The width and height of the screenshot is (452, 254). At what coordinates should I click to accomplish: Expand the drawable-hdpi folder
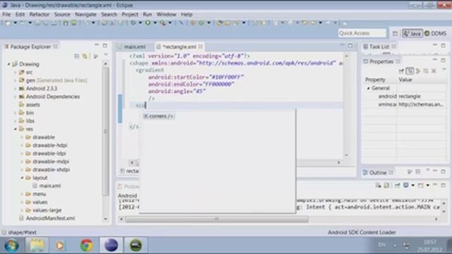22,145
